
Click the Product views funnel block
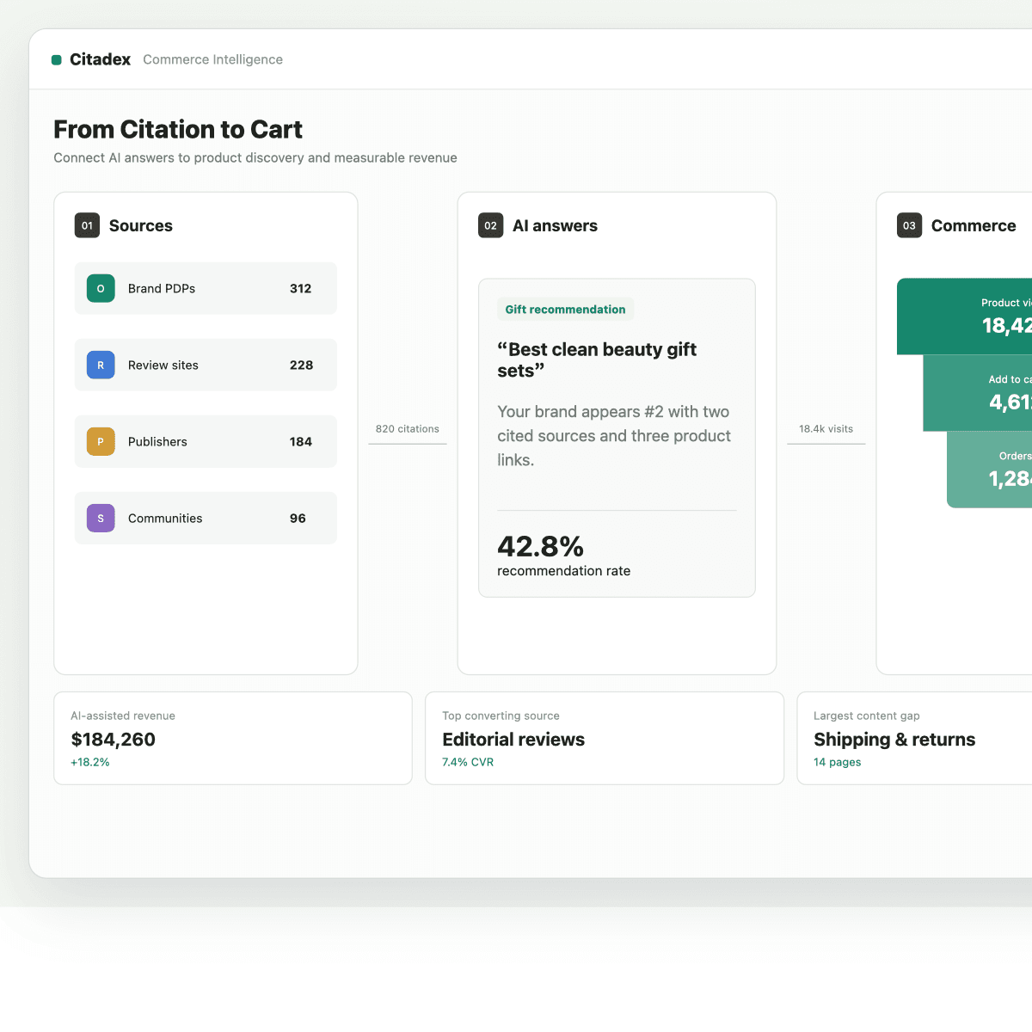[x=964, y=316]
